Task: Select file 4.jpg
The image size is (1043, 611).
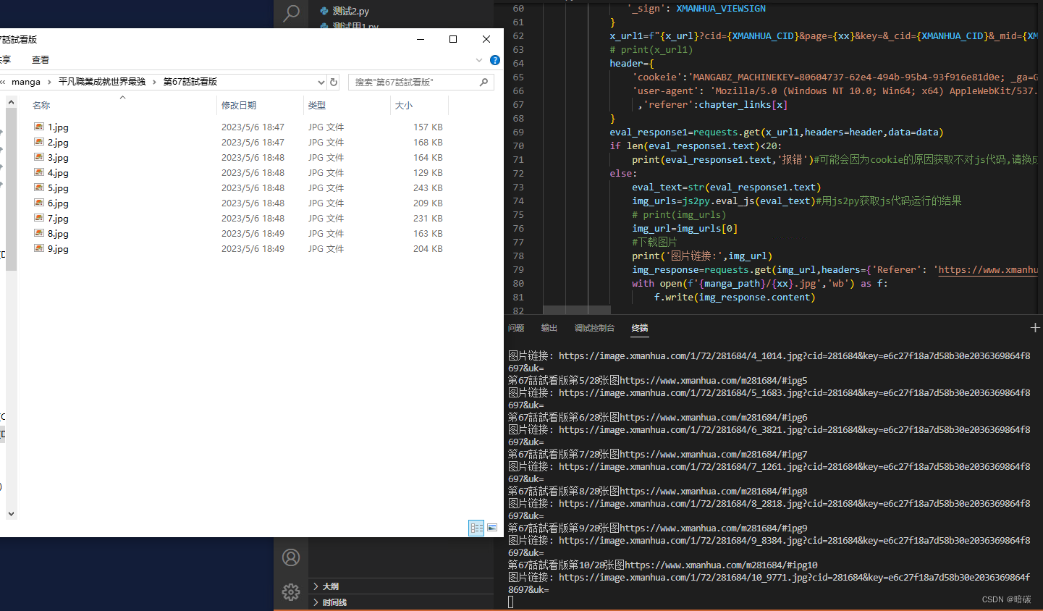Action: point(58,172)
